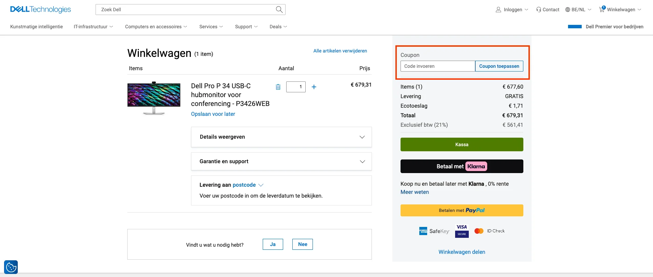Click the monitor product thumbnail
This screenshot has width=653, height=277.
coord(154,98)
